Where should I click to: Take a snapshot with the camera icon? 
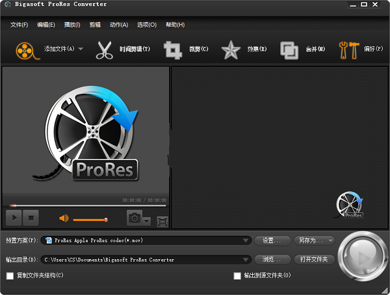point(135,218)
